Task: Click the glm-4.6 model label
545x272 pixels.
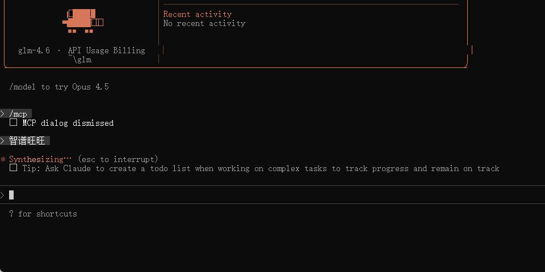Action: coord(33,50)
